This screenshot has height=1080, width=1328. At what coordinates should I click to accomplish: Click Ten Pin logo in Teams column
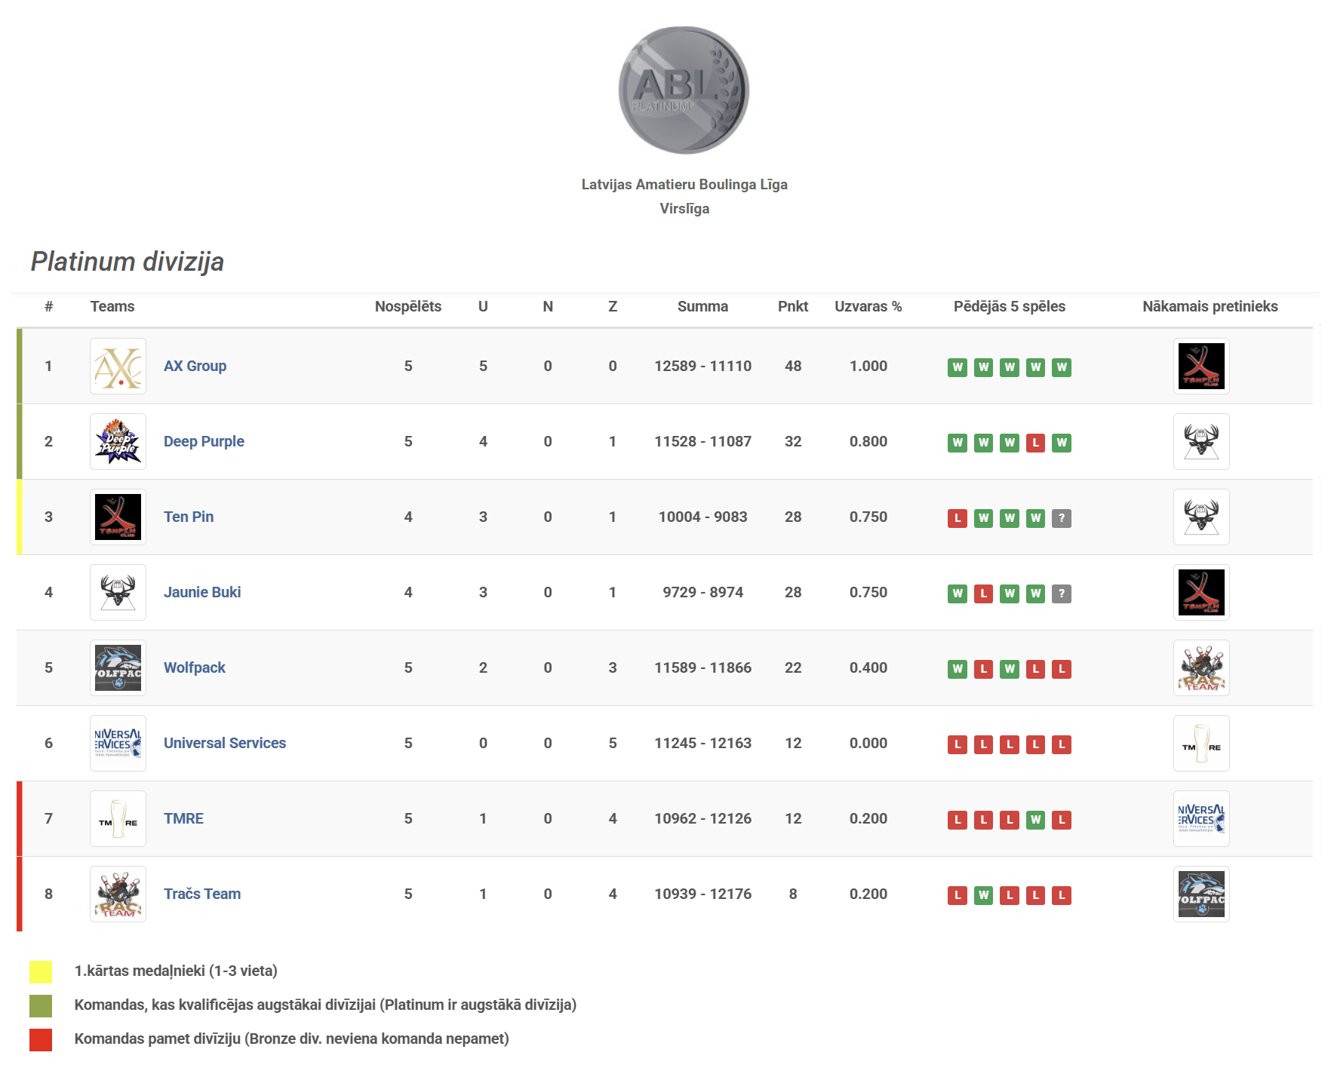pyautogui.click(x=118, y=517)
